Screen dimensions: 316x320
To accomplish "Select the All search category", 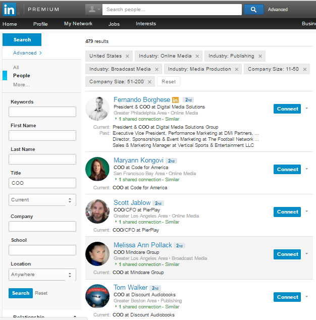I will (16, 68).
